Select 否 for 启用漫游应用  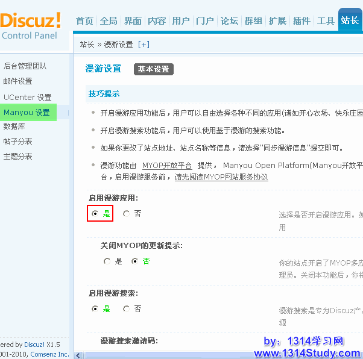click(126, 213)
